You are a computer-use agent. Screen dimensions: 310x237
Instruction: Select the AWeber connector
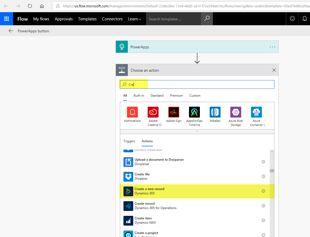215,112
